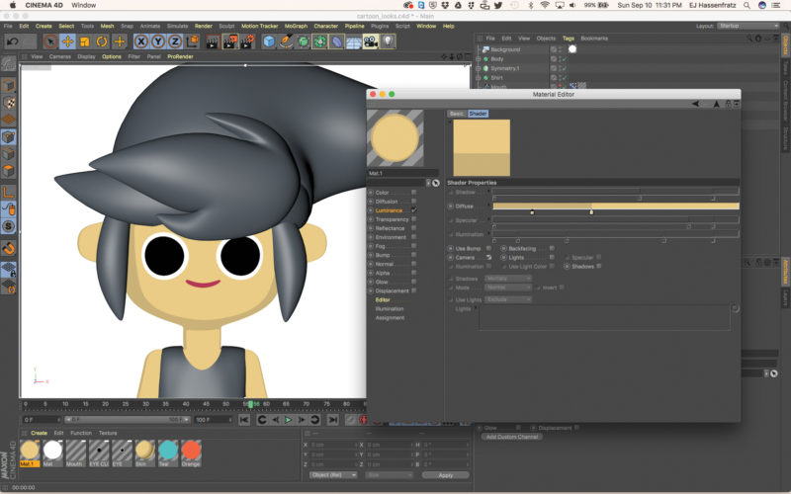Screen dimensions: 791x494
Task: Switch to Basic tab in Material Editor
Action: 456,114
